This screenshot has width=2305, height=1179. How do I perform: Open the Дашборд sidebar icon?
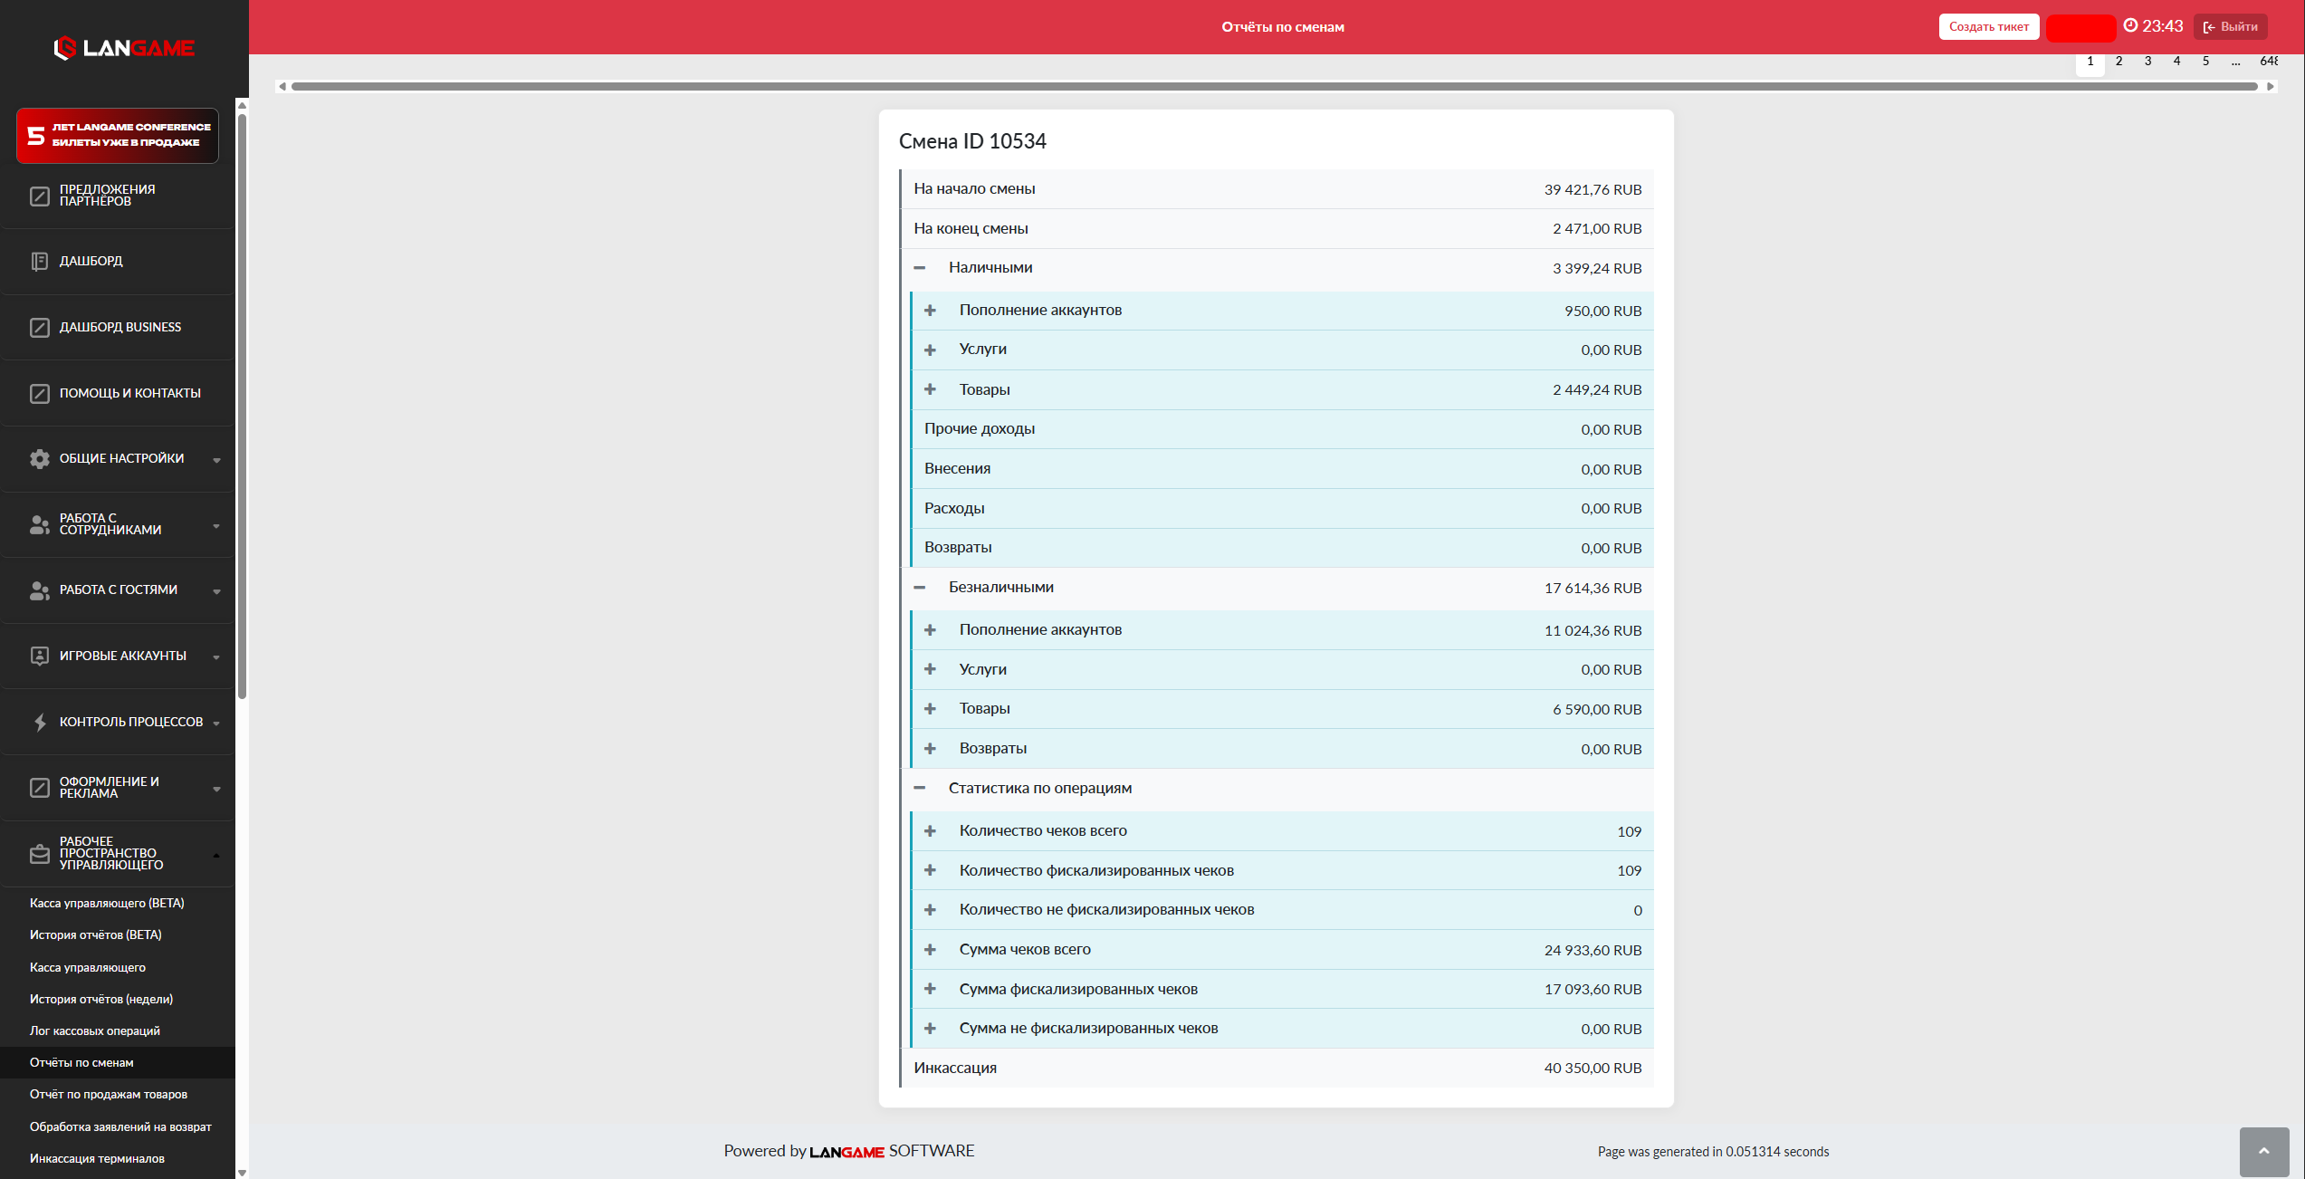(x=39, y=262)
